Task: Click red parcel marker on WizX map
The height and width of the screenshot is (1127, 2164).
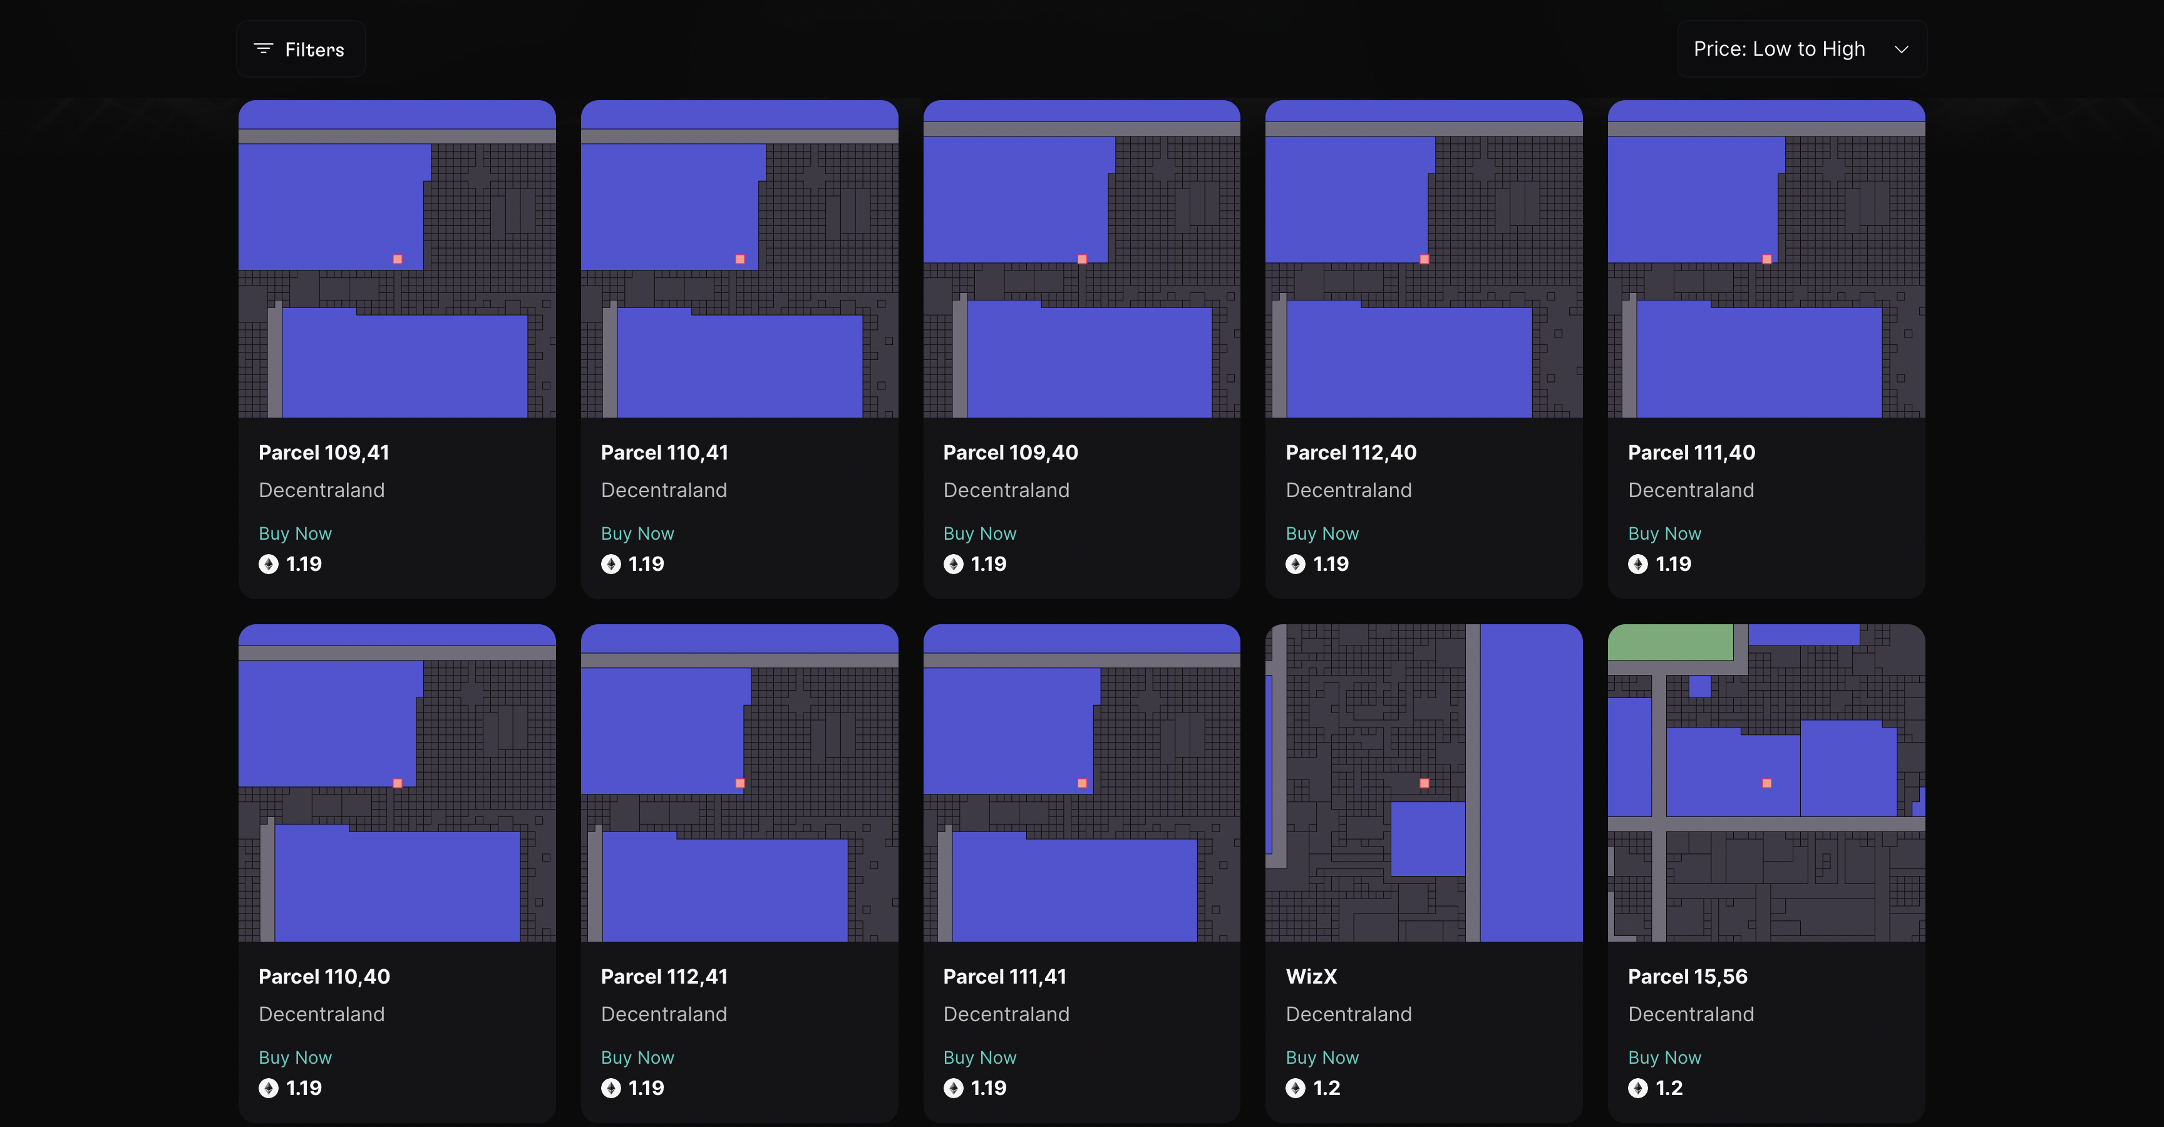Action: (1424, 783)
